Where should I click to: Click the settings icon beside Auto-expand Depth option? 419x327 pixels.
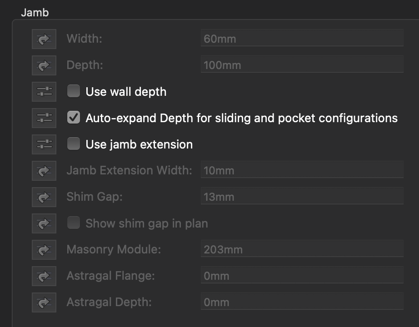44,118
